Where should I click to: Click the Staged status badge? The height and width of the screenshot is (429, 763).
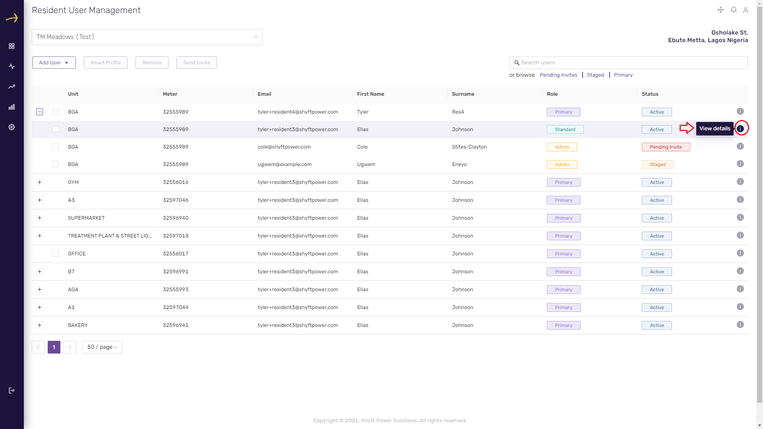658,164
